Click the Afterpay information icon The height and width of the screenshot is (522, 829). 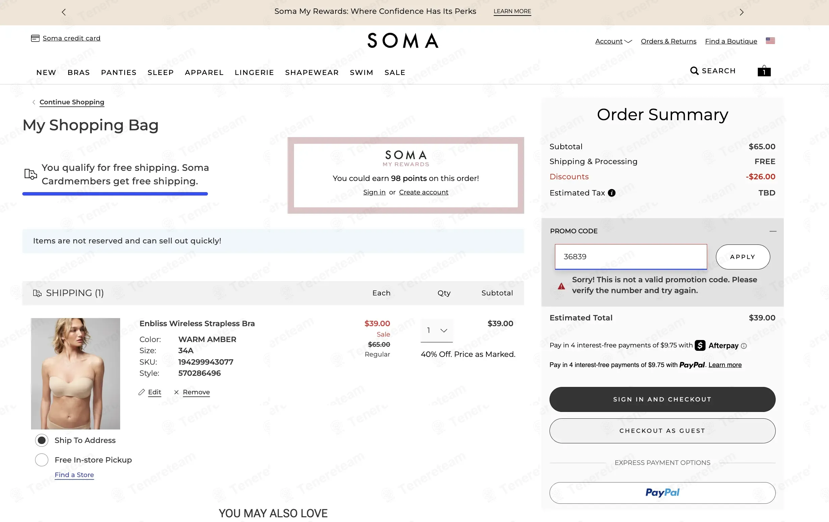coord(744,346)
